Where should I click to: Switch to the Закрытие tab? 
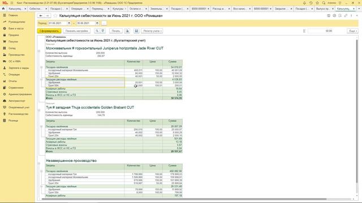(283, 9)
